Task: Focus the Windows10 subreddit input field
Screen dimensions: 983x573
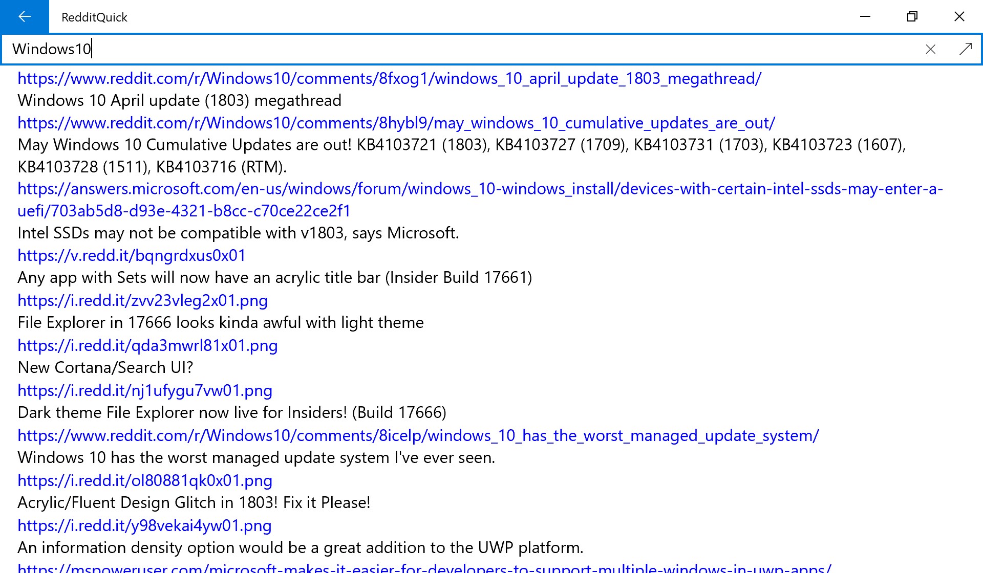Action: [461, 49]
